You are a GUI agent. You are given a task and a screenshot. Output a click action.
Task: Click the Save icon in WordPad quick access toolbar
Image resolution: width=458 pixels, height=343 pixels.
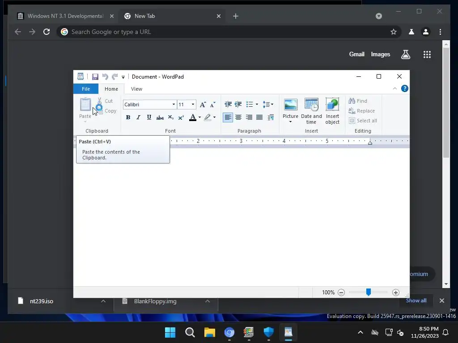click(x=95, y=77)
